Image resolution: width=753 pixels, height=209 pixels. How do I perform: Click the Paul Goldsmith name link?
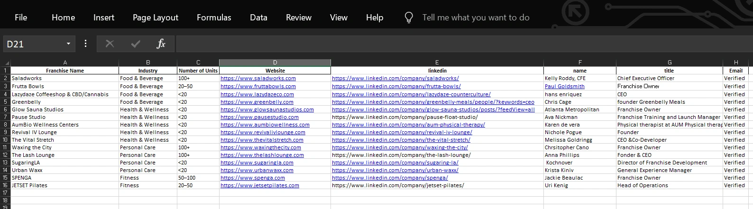[564, 86]
